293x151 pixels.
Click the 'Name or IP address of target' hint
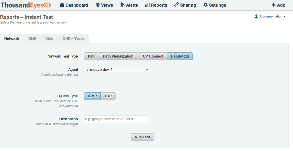pos(57,124)
